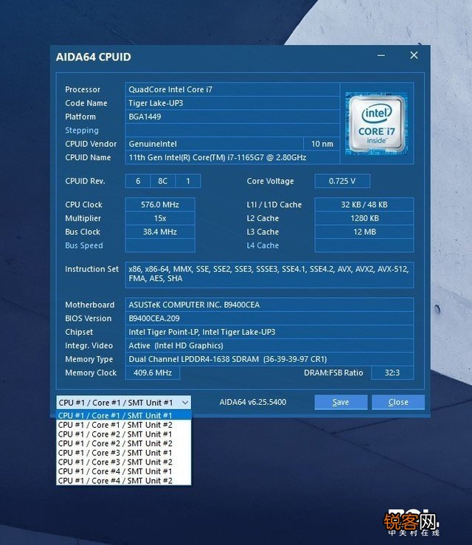Click the Memory Type LPDDR4-1638 field

[x=269, y=359]
